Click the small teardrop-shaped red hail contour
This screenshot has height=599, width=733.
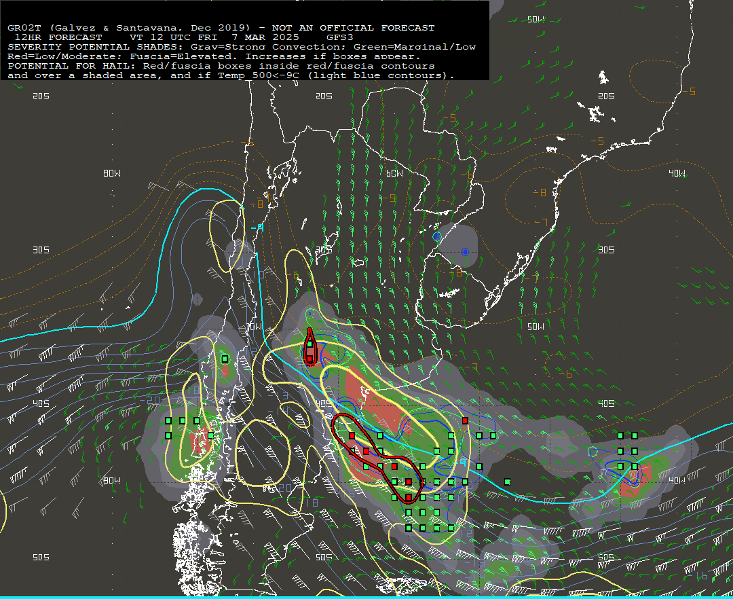pyautogui.click(x=310, y=347)
